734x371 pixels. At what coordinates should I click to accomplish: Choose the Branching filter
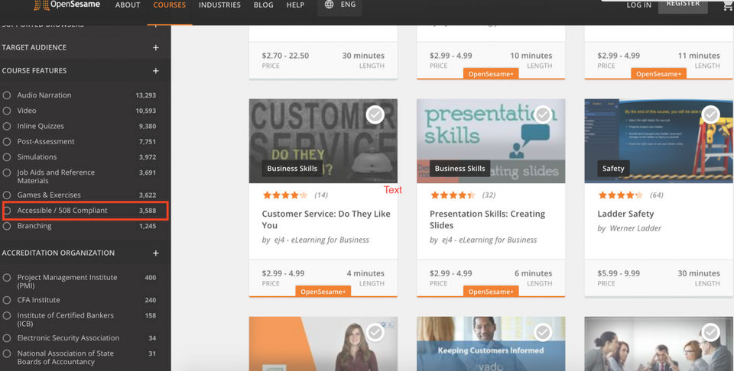7,226
